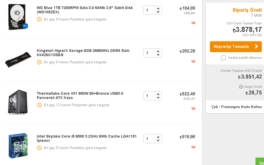Viewport: 264px width, 165px height.
Task: Enable Hediye paketi istiyorum checkbox
Action: coord(223,58)
